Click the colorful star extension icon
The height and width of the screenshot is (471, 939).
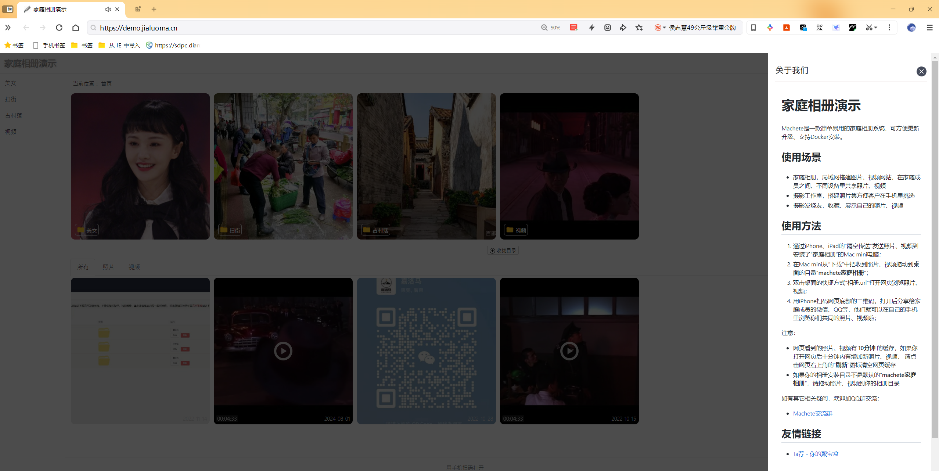click(770, 28)
